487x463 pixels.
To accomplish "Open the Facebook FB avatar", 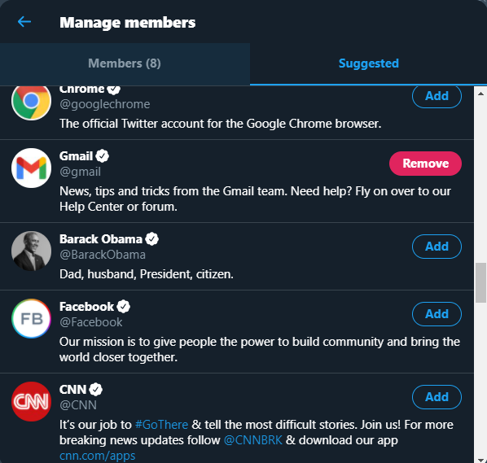I will point(31,318).
